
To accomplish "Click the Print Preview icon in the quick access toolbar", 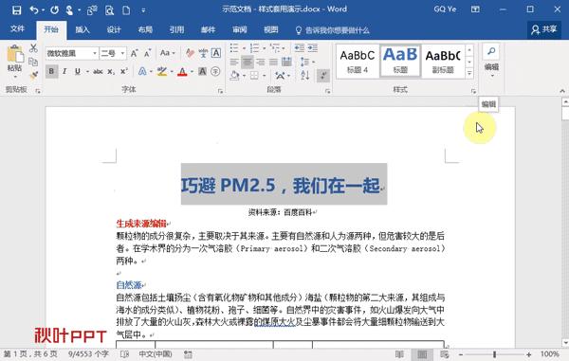I will 109,10.
